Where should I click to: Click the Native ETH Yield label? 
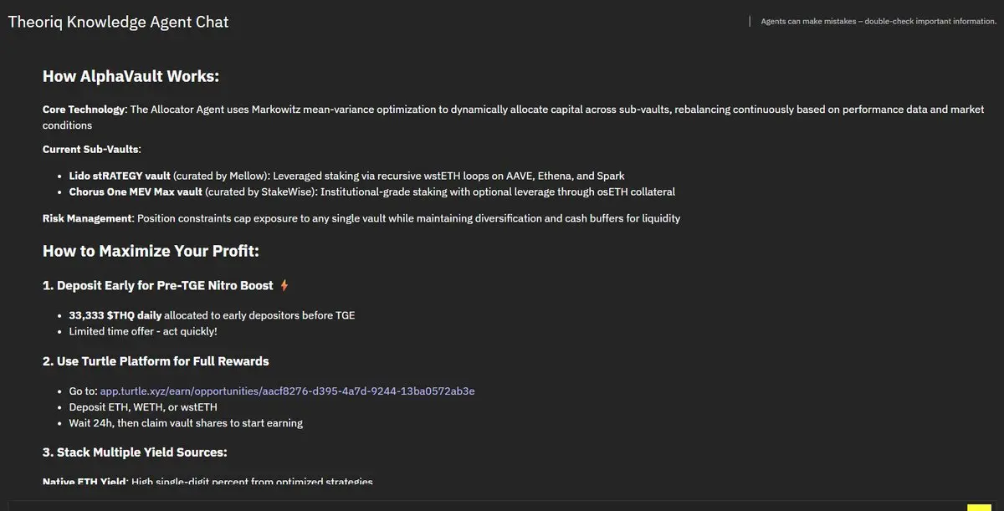[x=84, y=481]
